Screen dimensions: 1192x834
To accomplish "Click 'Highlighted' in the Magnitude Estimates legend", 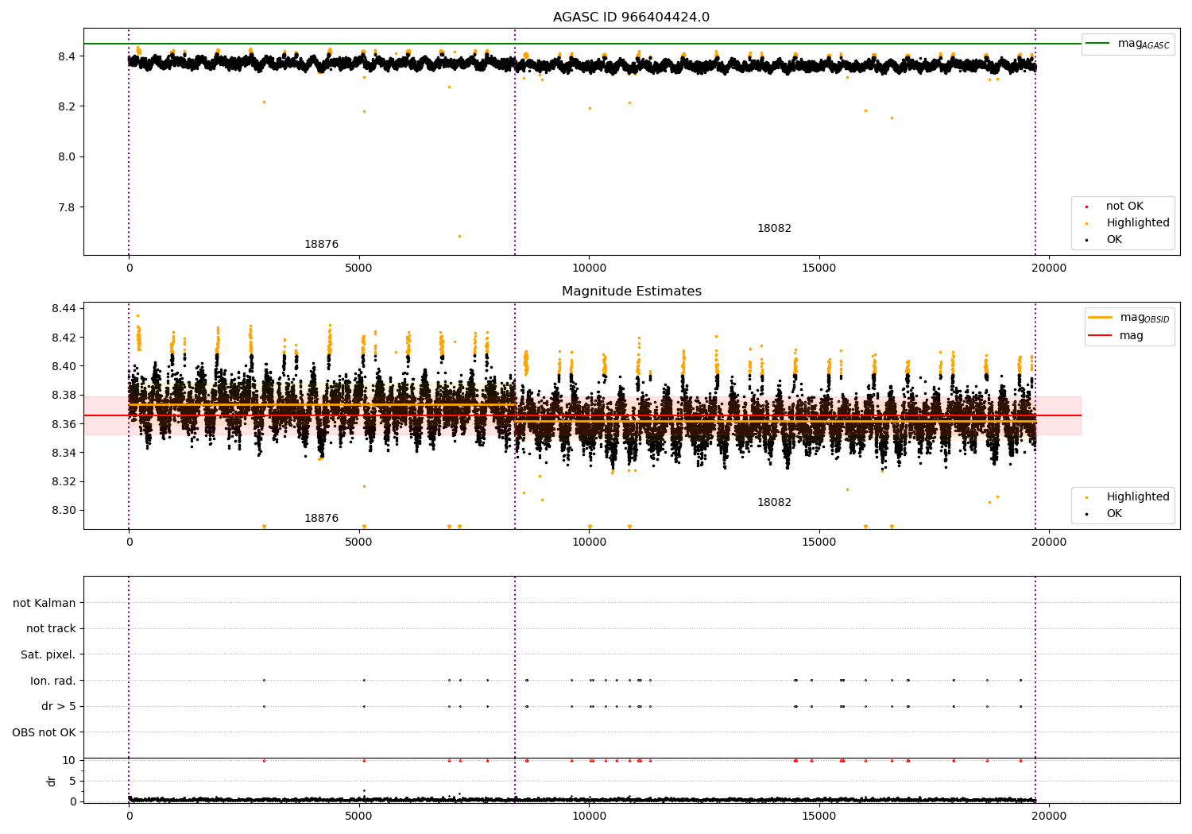I will coord(1138,497).
